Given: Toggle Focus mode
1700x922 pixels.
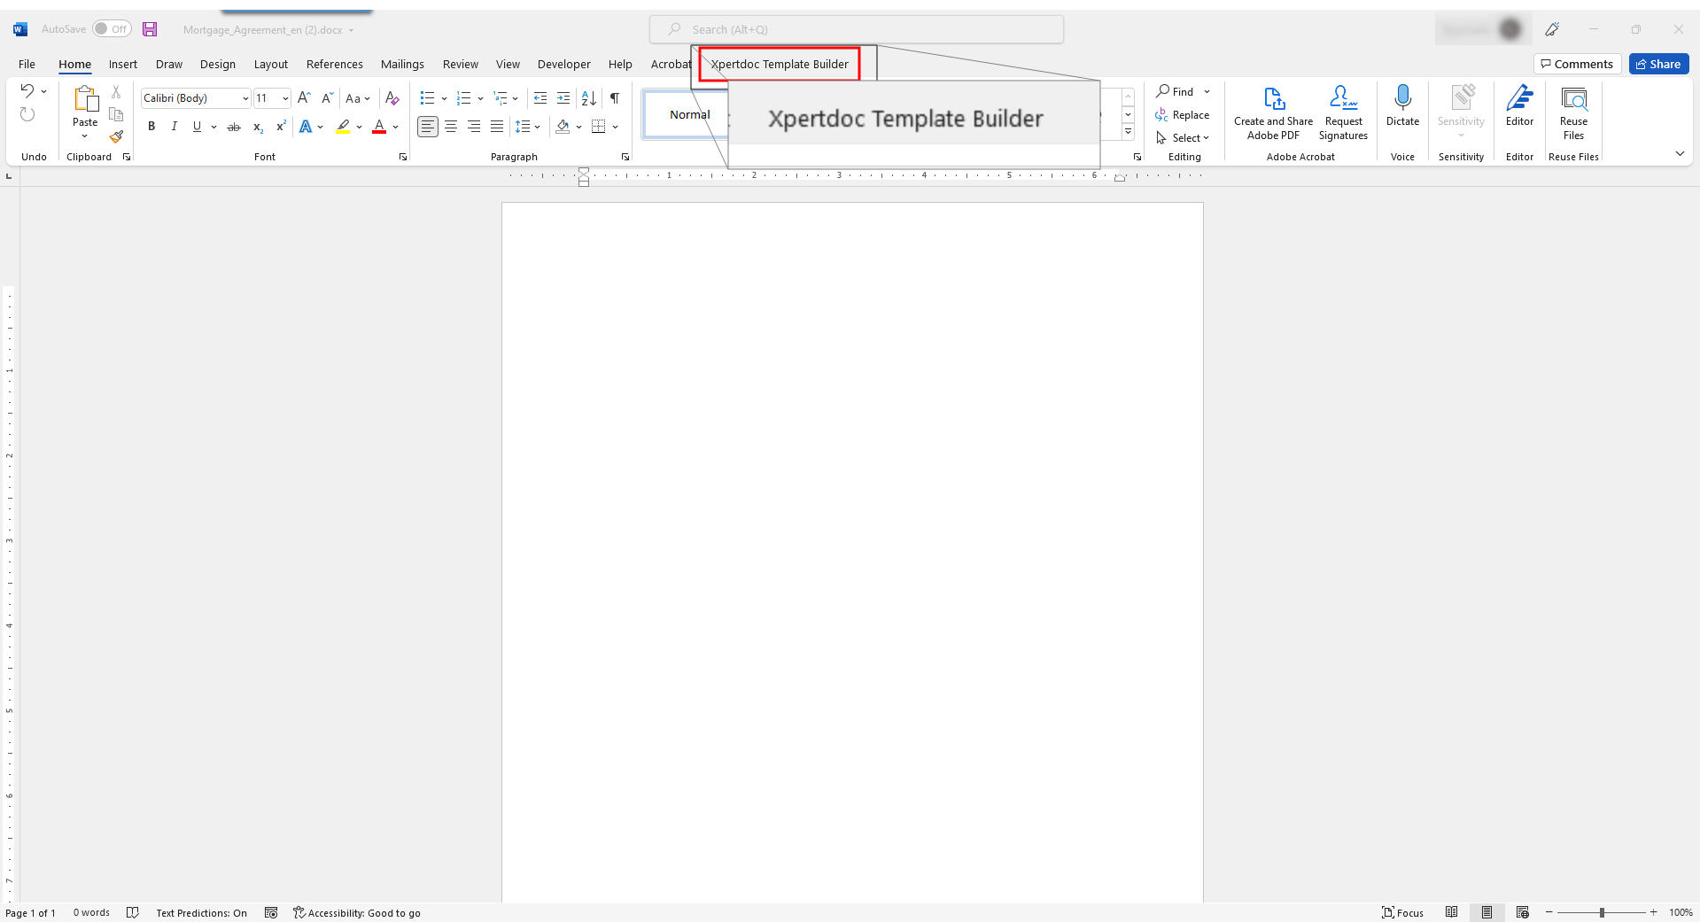Looking at the screenshot, I should pyautogui.click(x=1403, y=913).
